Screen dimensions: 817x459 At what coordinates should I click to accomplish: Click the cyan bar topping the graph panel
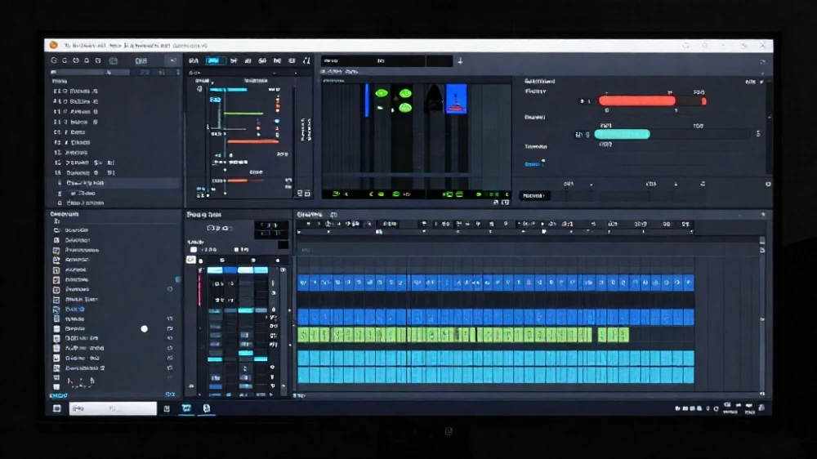tap(228, 90)
